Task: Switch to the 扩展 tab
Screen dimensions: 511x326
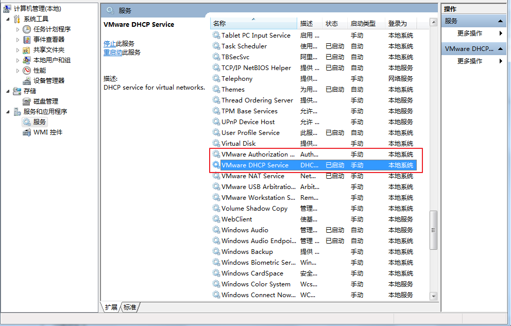Action: (111, 307)
